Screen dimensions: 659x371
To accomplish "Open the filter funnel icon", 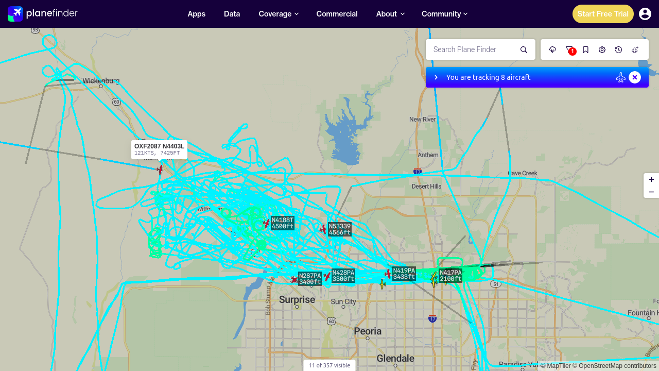I will (x=569, y=49).
